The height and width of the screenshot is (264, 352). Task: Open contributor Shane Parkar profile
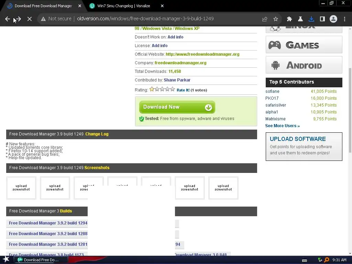click(177, 80)
